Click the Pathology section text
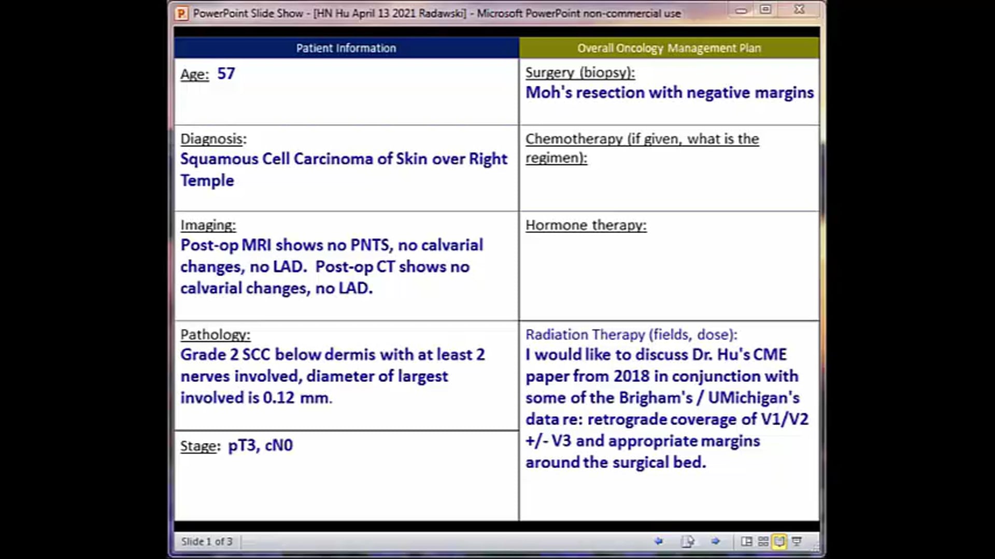This screenshot has width=995, height=559. (x=332, y=376)
